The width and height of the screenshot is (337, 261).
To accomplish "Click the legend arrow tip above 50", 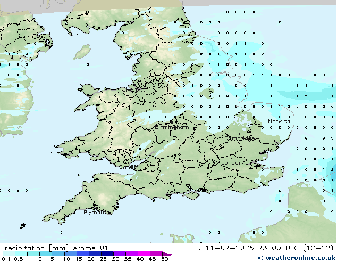I will (168, 254).
